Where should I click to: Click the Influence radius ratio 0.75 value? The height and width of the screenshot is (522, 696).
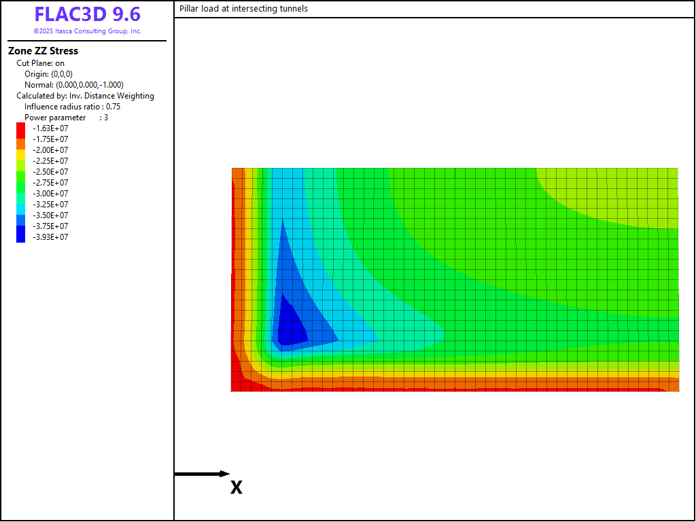click(72, 107)
